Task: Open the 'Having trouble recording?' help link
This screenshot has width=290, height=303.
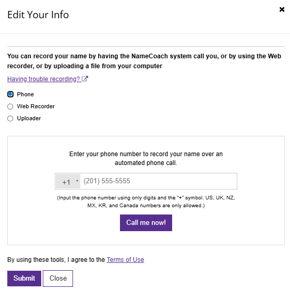Action: pyautogui.click(x=47, y=79)
